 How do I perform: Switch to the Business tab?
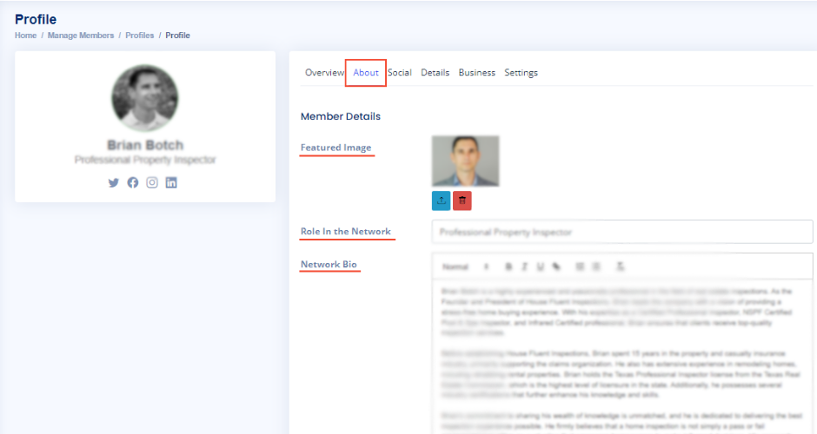coord(477,73)
